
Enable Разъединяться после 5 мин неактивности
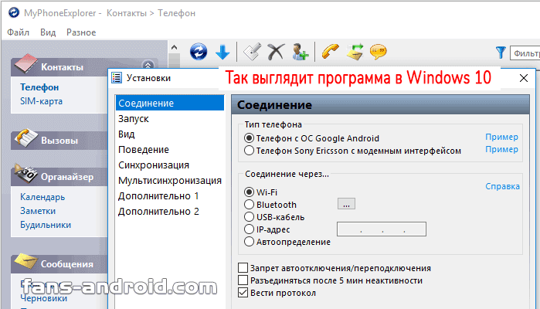pyautogui.click(x=243, y=280)
